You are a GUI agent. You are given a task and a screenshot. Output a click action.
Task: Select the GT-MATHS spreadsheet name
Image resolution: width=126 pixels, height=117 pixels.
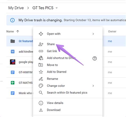26,83
